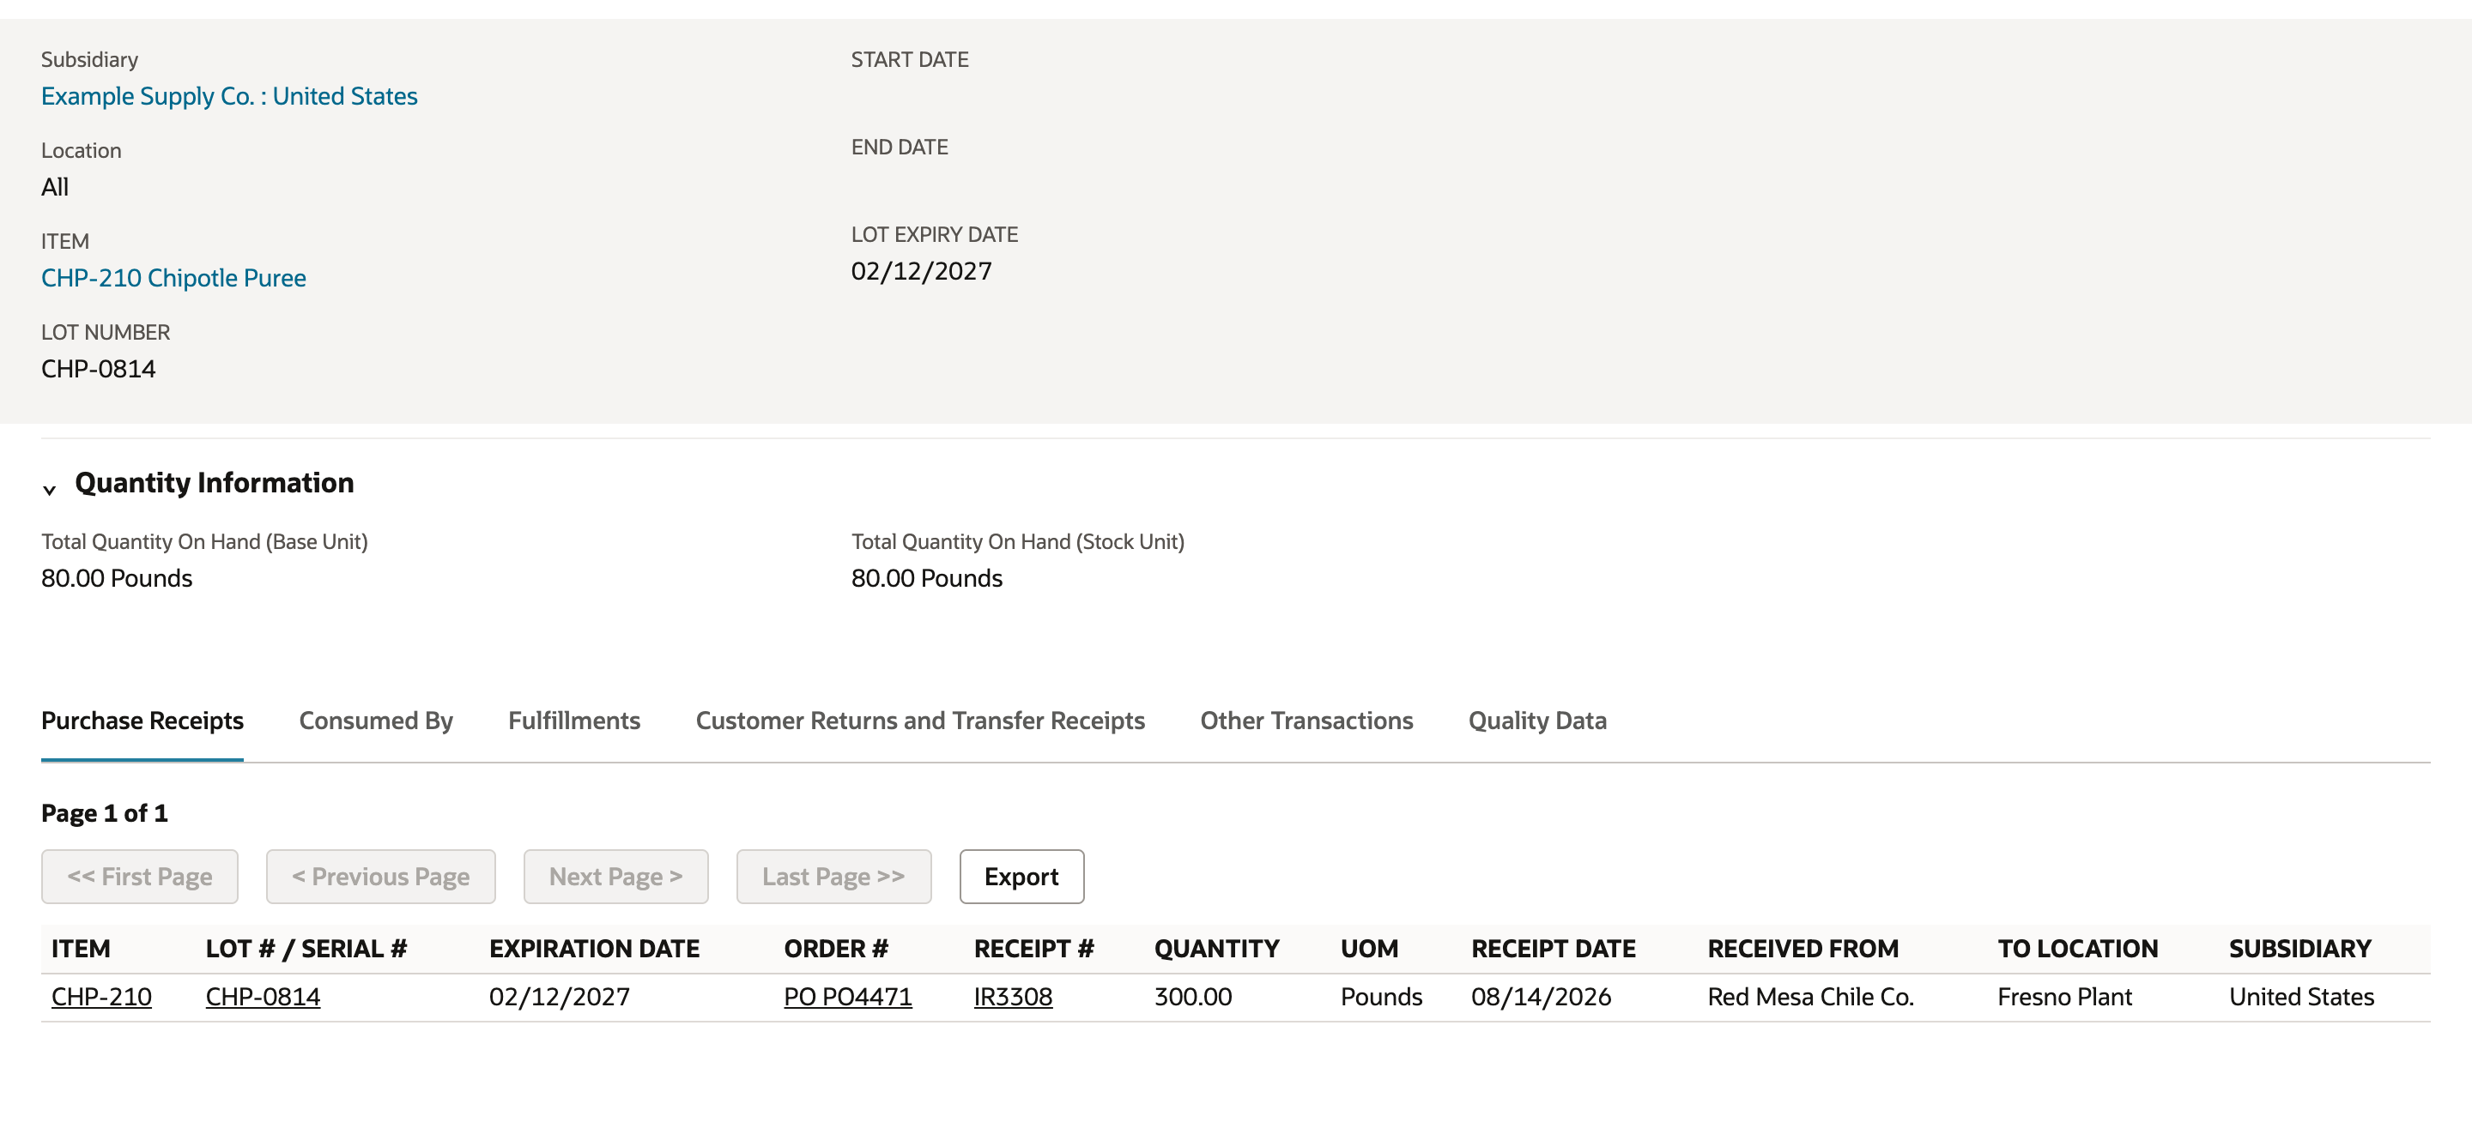Viewport: 2472px width, 1122px height.
Task: Open Customer Returns and Transfer Receipts tab
Action: (920, 721)
